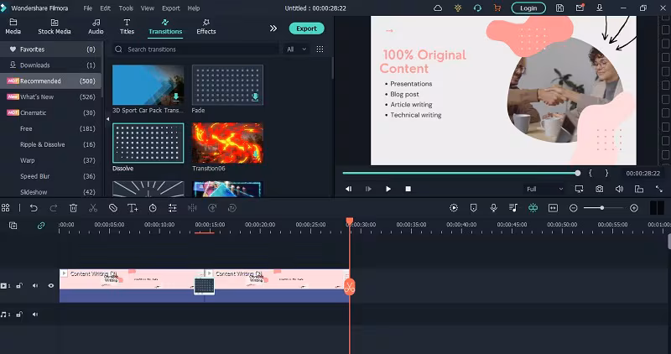
Task: Play the preview
Action: [x=388, y=189]
